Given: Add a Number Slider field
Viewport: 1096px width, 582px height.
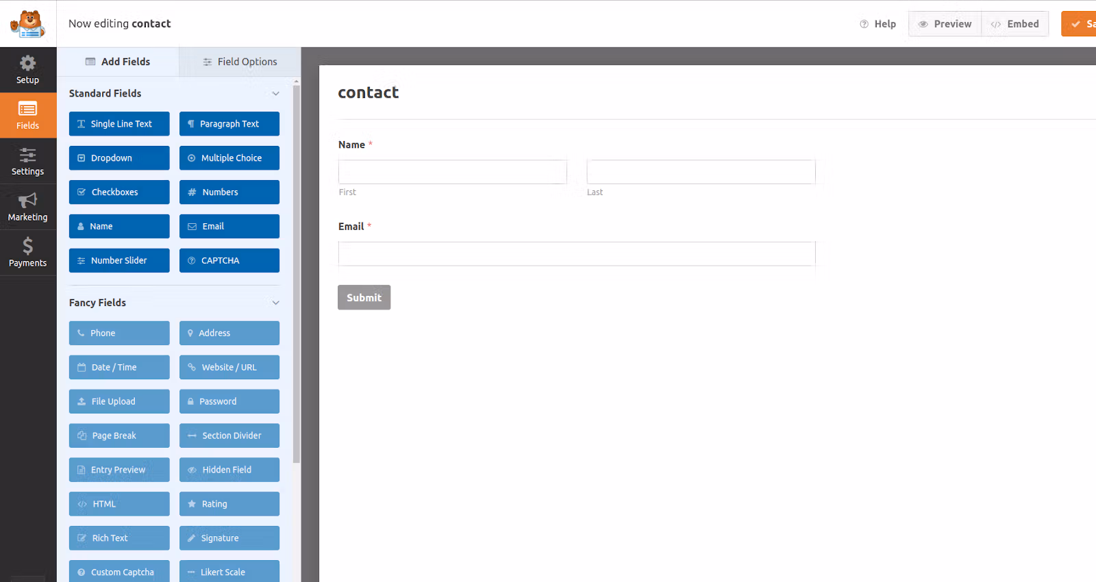Looking at the screenshot, I should click(119, 261).
